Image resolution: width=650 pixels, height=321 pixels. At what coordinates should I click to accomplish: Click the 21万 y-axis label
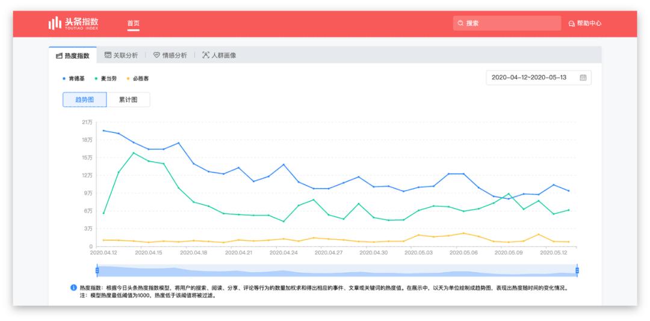pyautogui.click(x=87, y=122)
